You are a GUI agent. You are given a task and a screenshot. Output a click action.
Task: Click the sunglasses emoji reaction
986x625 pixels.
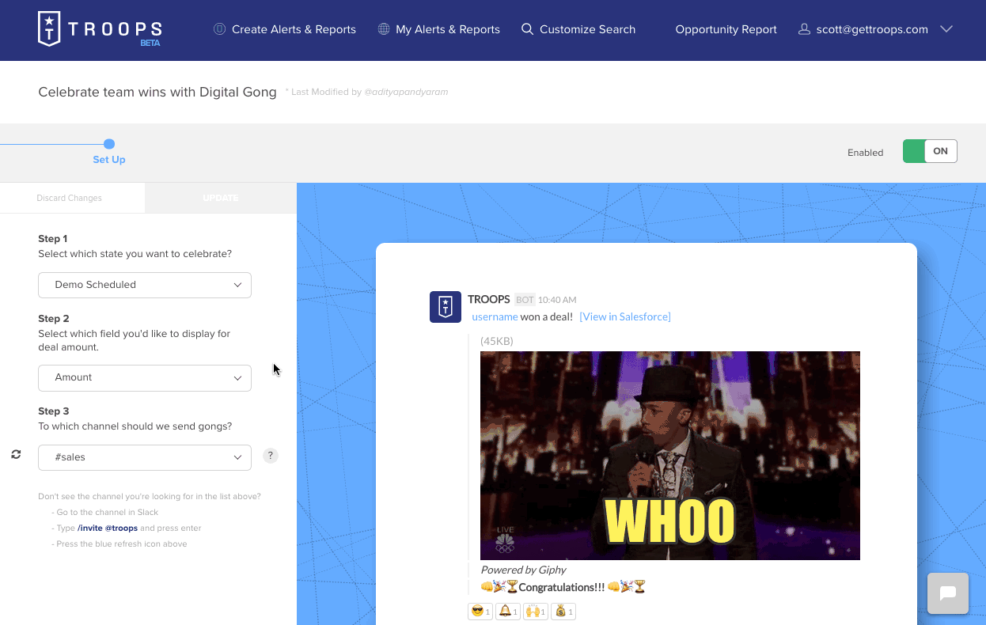click(480, 612)
